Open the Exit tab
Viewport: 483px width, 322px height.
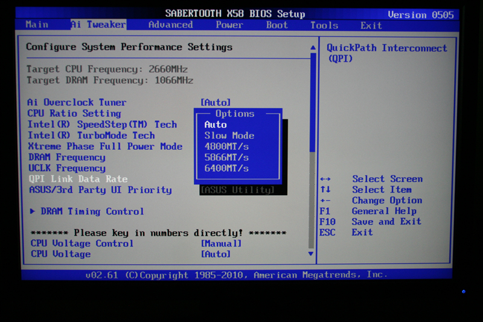click(x=371, y=25)
